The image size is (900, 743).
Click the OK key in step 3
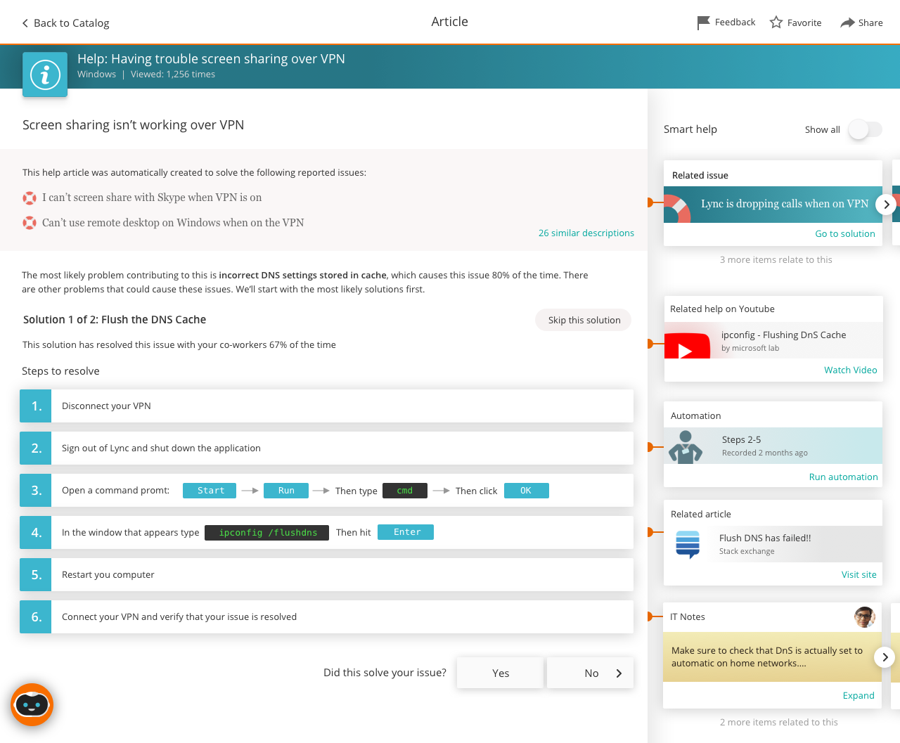coord(526,491)
